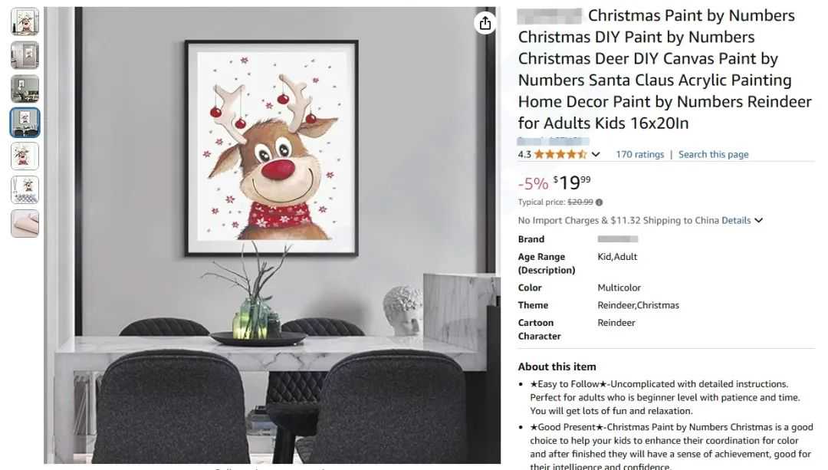Click the $19.99 price

coord(572,182)
